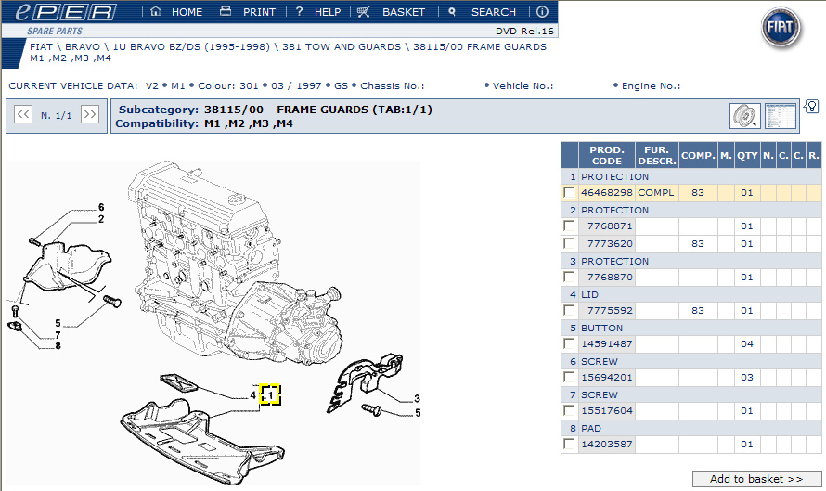The width and height of the screenshot is (826, 491).
Task: Check the box for part 7773620
Action: tap(569, 243)
